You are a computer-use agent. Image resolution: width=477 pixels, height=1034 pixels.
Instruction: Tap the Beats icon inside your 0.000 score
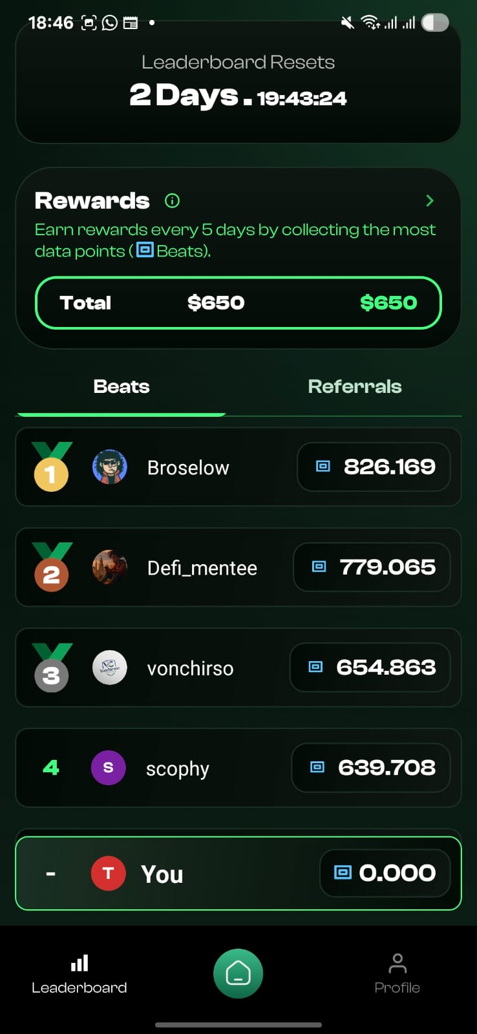pyautogui.click(x=341, y=872)
